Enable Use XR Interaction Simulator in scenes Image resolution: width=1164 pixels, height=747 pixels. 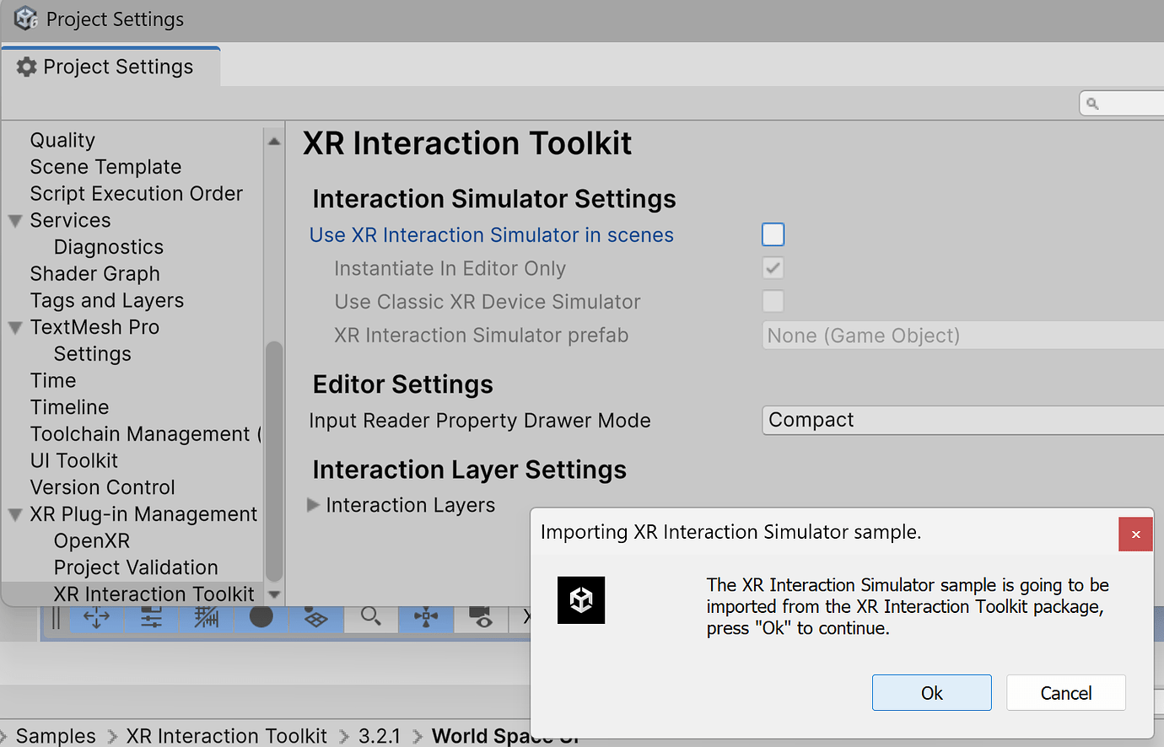point(773,234)
